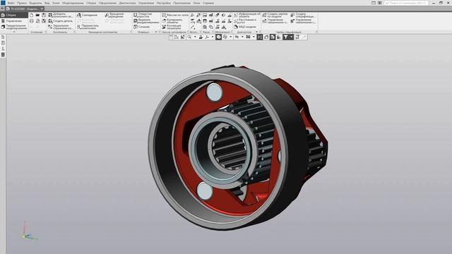Click Копировать объекты tool
Image resolution: width=452 pixels, height=254 pixels.
(x=172, y=21)
